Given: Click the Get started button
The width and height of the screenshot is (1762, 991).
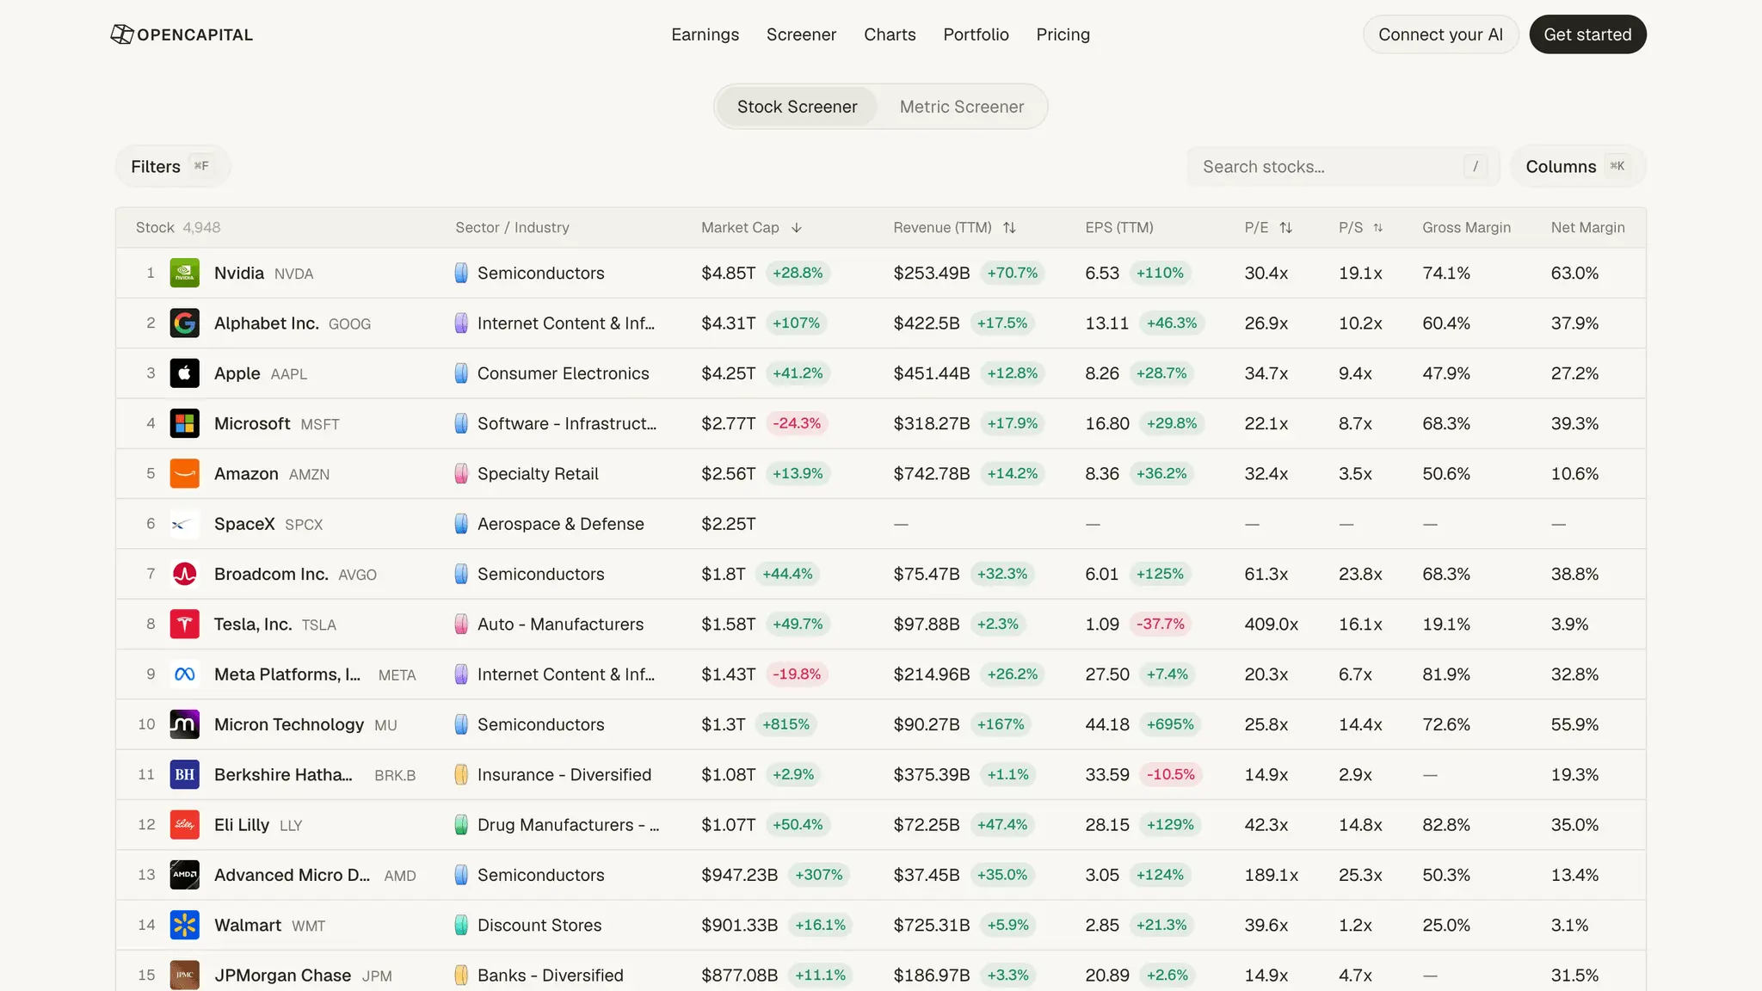Looking at the screenshot, I should pos(1587,34).
